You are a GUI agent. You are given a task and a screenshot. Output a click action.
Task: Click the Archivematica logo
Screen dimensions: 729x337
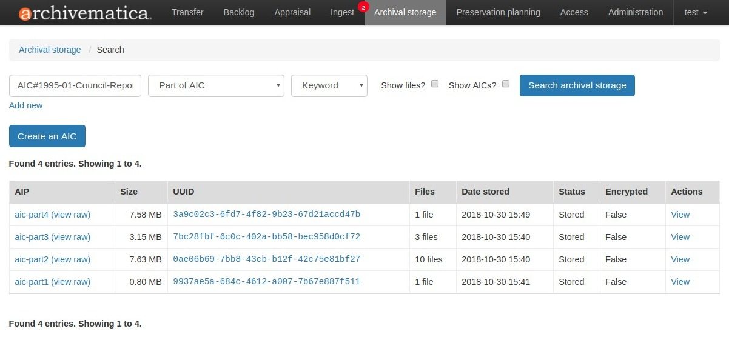tap(85, 13)
